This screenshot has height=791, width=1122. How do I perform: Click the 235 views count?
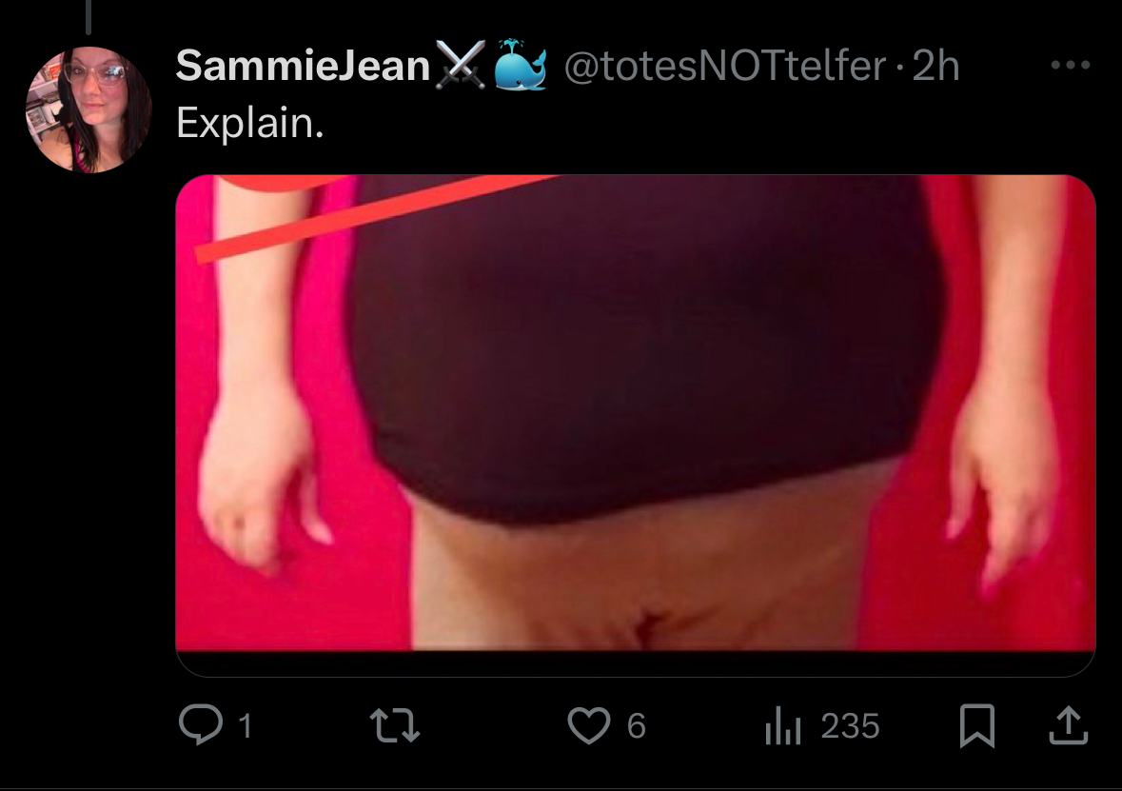850,726
